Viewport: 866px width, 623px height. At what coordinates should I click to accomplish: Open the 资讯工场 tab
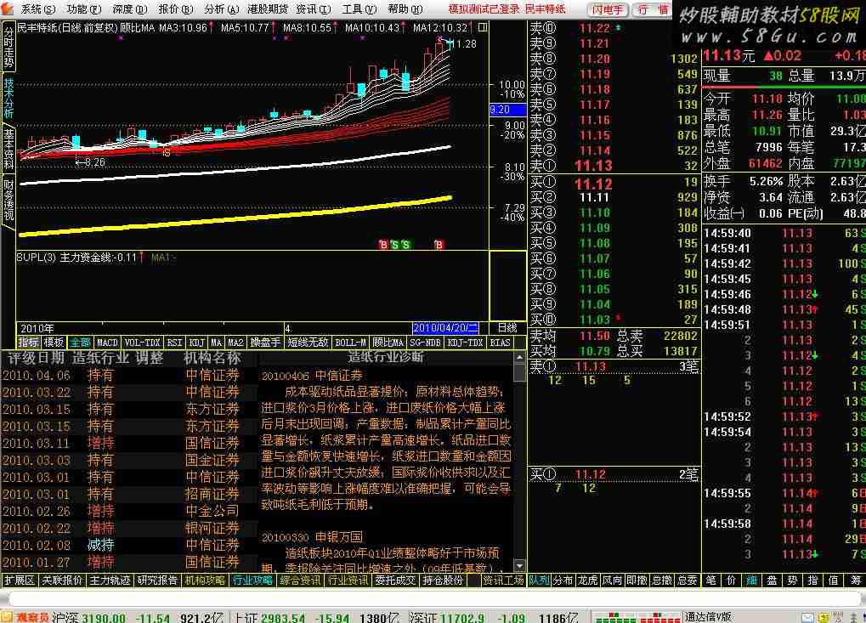coord(502,580)
